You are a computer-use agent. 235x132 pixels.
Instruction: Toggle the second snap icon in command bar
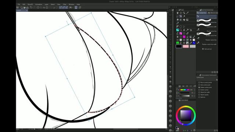(64, 7)
